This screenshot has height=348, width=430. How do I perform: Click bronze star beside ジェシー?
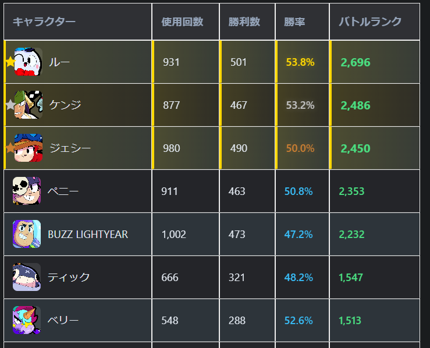pos(10,148)
